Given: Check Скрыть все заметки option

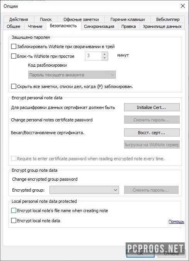Looking at the screenshot, I should click(x=14, y=86).
